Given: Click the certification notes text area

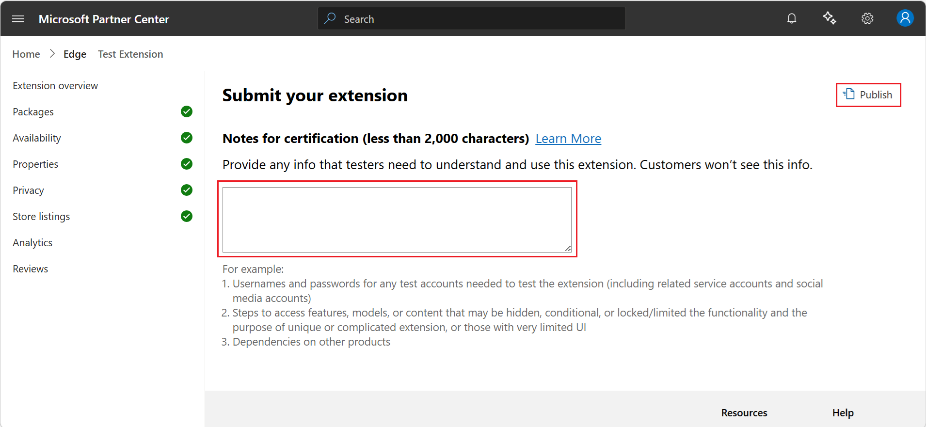Looking at the screenshot, I should [x=397, y=220].
